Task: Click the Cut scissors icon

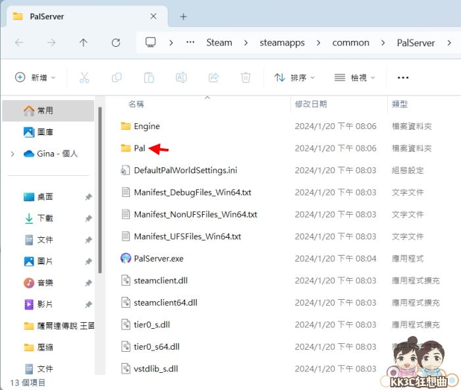Action: 84,78
